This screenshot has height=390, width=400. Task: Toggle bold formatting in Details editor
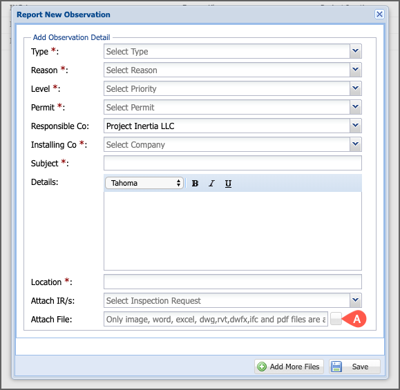[195, 184]
